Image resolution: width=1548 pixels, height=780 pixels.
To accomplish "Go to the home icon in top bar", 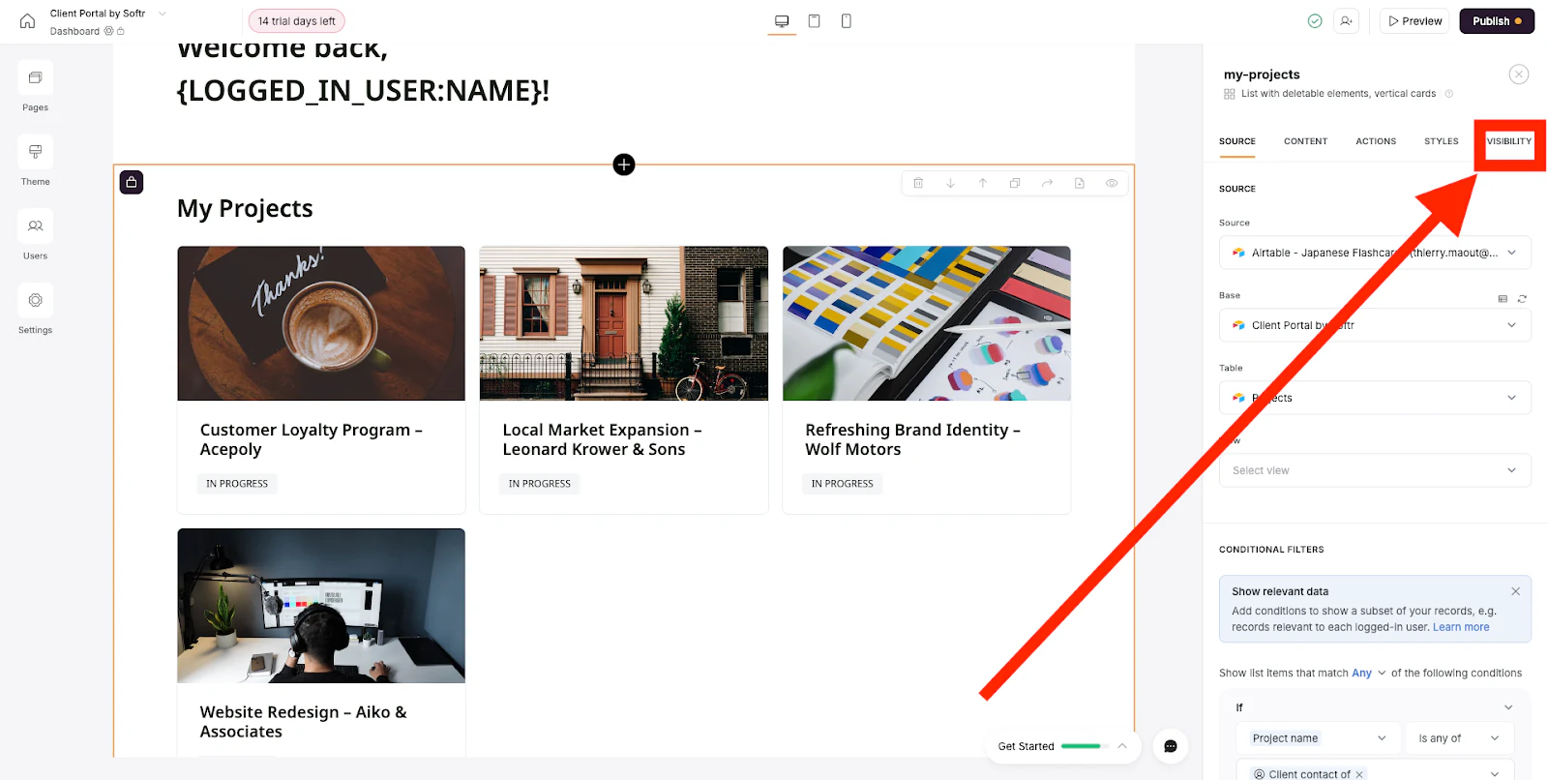I will 27,20.
